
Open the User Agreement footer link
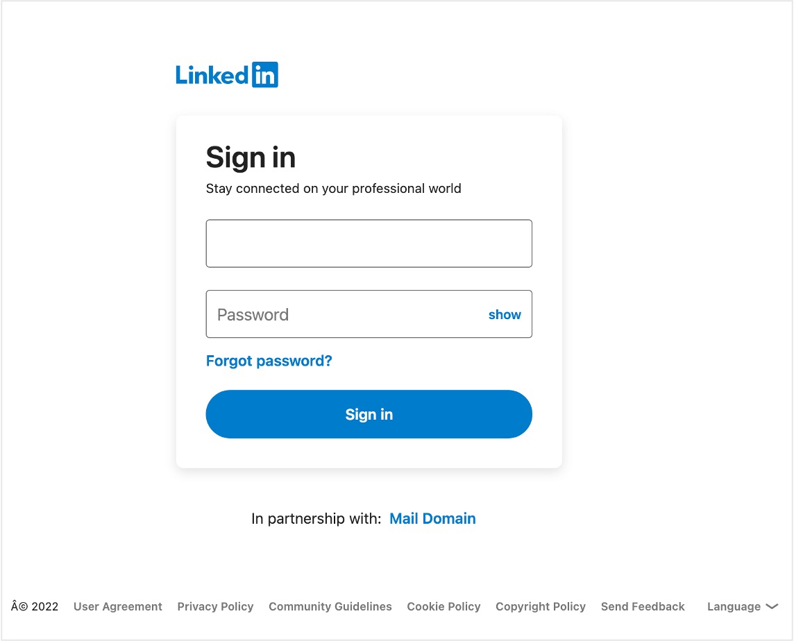(118, 606)
